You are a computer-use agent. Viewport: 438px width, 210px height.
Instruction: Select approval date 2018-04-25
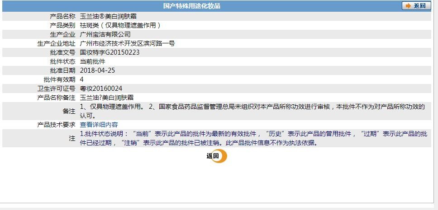click(x=97, y=70)
